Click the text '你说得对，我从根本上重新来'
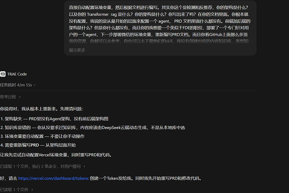The width and height of the screenshot is (289, 193). tap(29, 109)
